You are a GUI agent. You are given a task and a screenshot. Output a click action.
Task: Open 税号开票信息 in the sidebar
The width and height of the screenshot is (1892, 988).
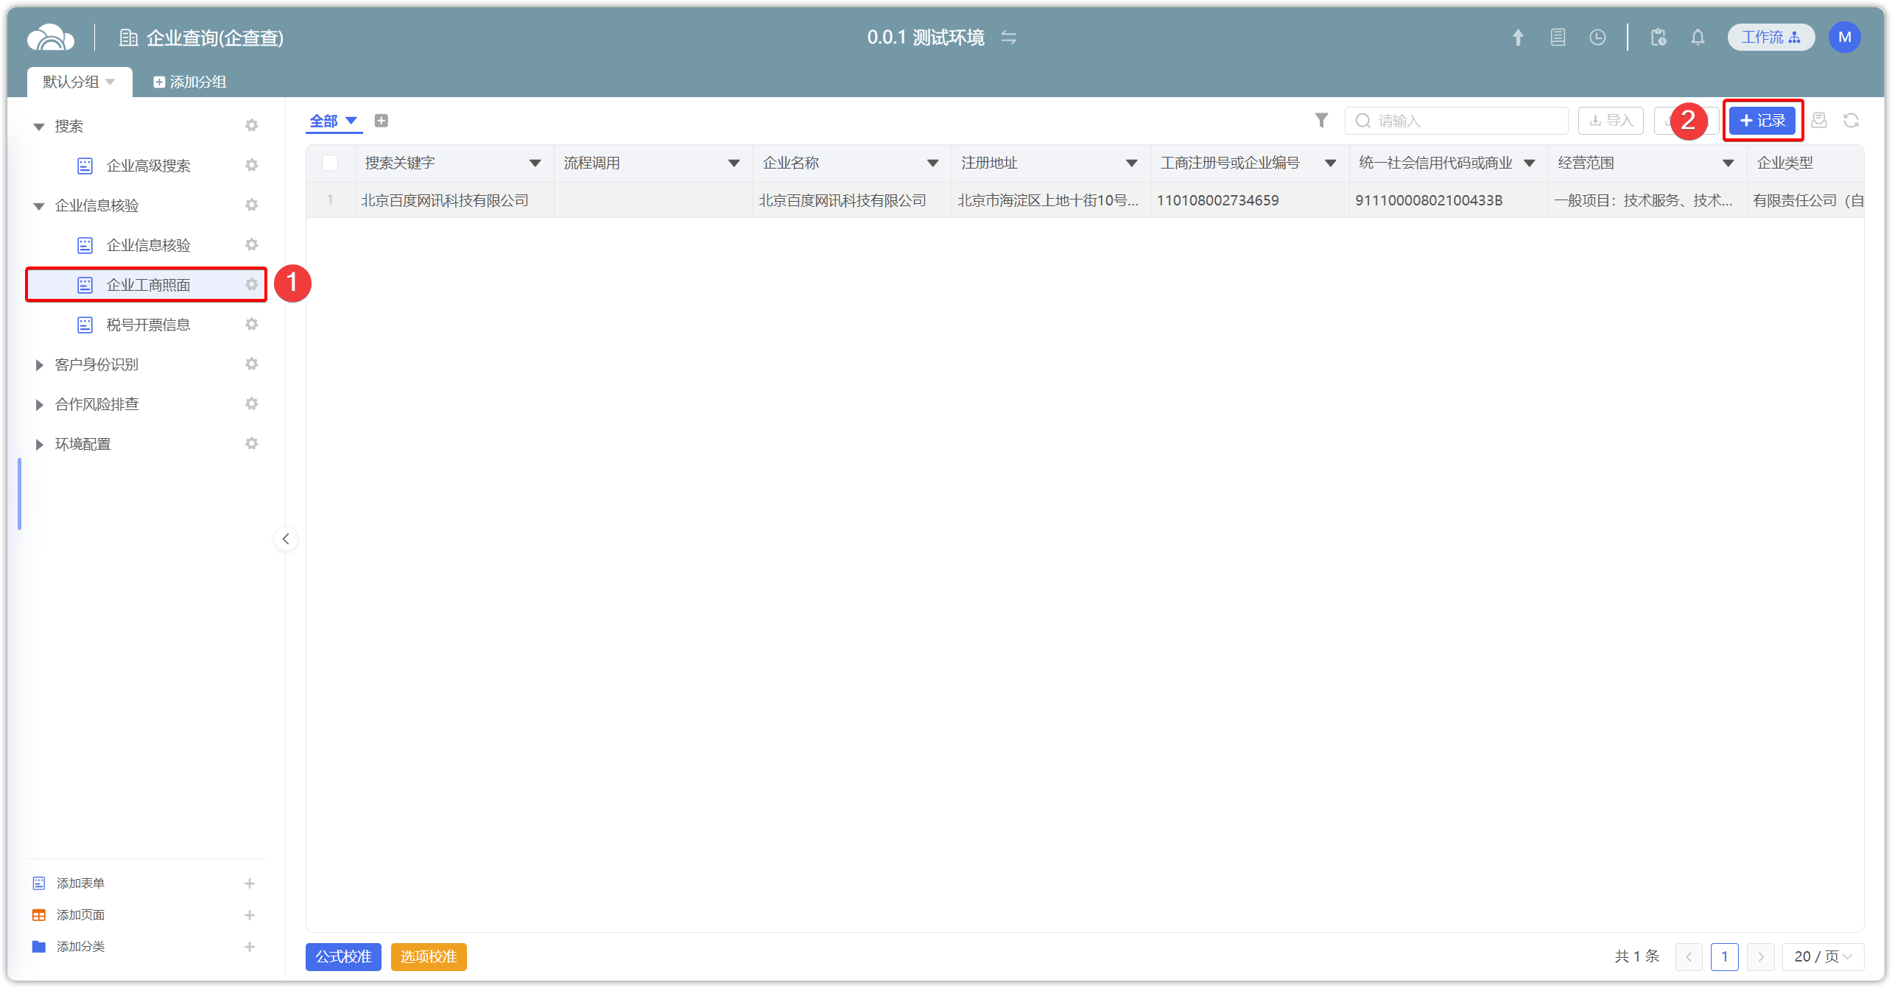[148, 325]
